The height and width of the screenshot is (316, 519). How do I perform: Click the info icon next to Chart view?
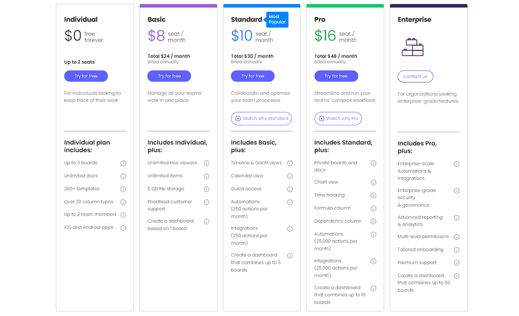[374, 182]
